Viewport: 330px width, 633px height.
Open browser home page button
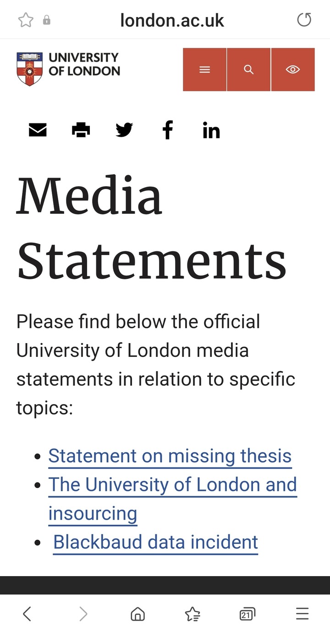click(x=137, y=614)
